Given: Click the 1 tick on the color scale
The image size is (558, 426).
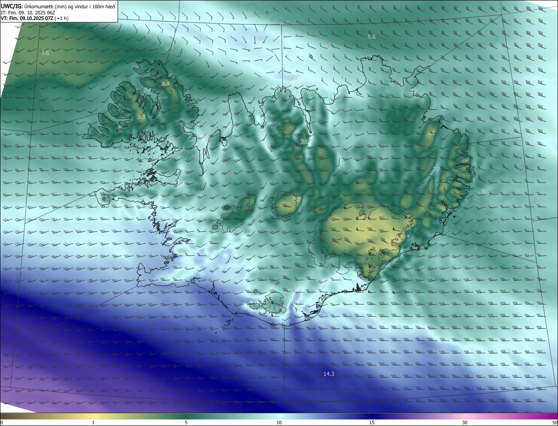Looking at the screenshot, I should tap(93, 423).
